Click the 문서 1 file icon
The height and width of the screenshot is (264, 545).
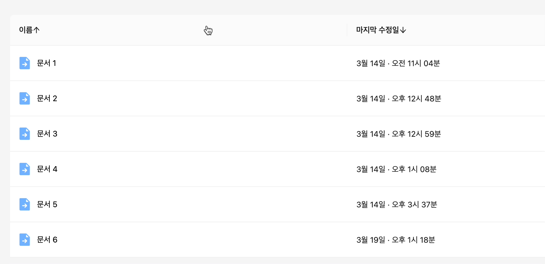25,63
